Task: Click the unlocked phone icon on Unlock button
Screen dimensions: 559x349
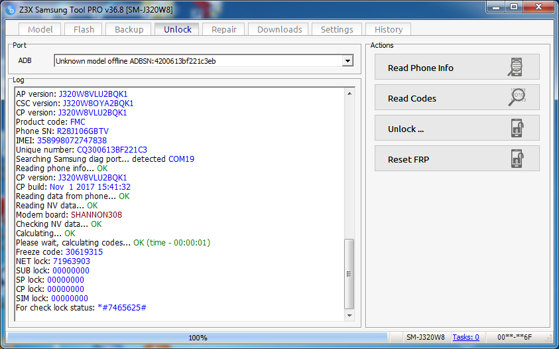Action: (517, 128)
